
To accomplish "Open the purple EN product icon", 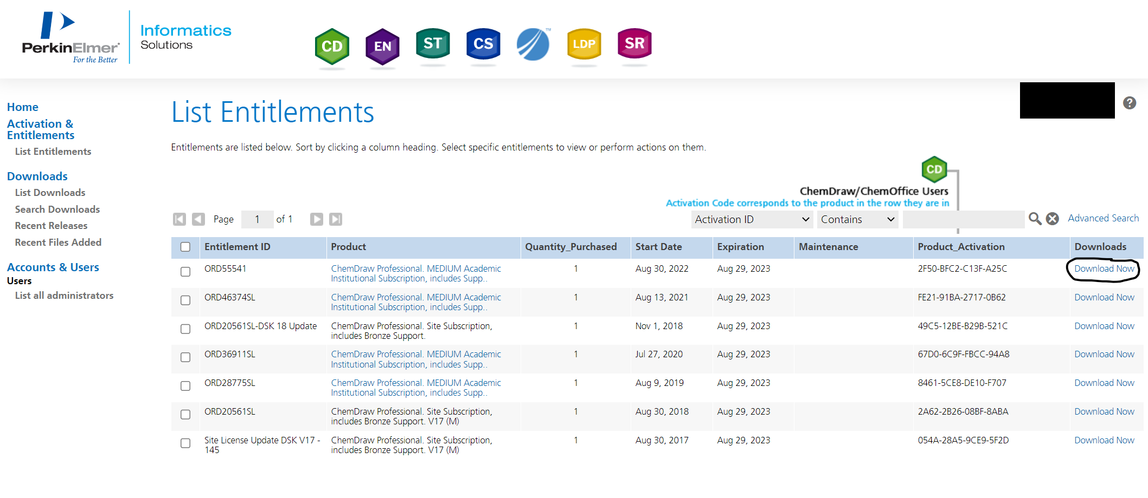I will click(x=382, y=47).
